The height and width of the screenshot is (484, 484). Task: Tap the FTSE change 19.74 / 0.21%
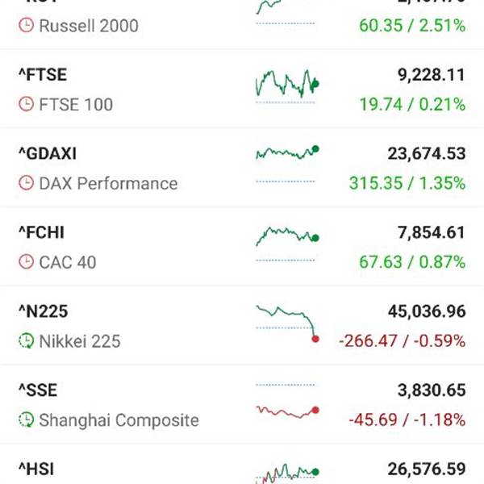click(x=412, y=104)
